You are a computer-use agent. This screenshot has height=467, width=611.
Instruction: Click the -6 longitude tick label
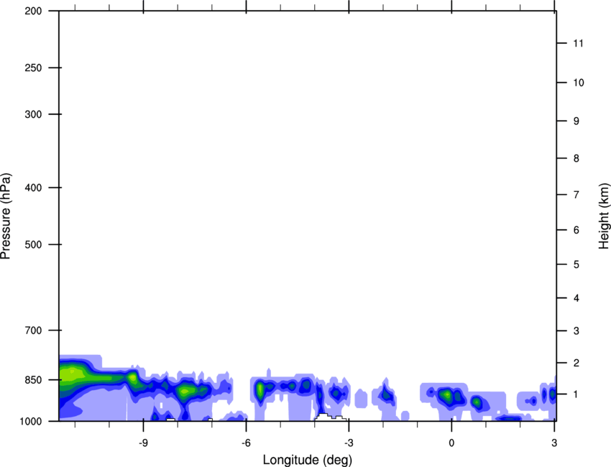pos(246,443)
